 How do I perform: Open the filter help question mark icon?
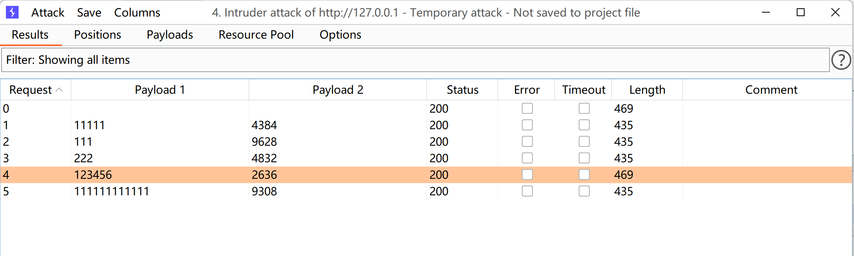pos(841,60)
